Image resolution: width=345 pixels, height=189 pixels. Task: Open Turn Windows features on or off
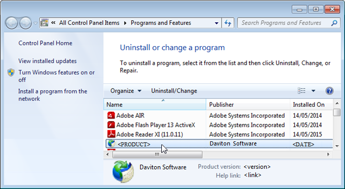point(57,76)
